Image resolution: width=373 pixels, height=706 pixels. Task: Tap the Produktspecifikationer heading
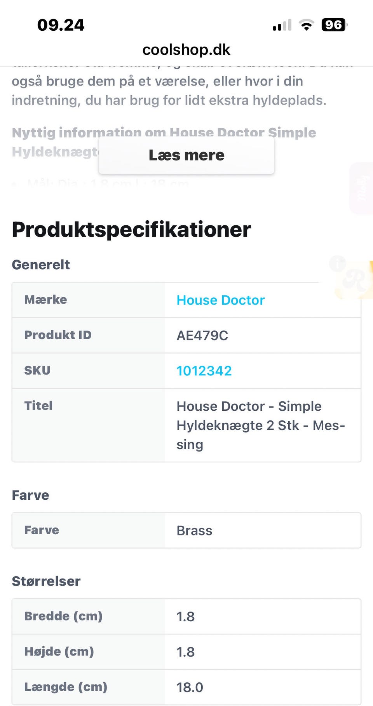point(131,229)
